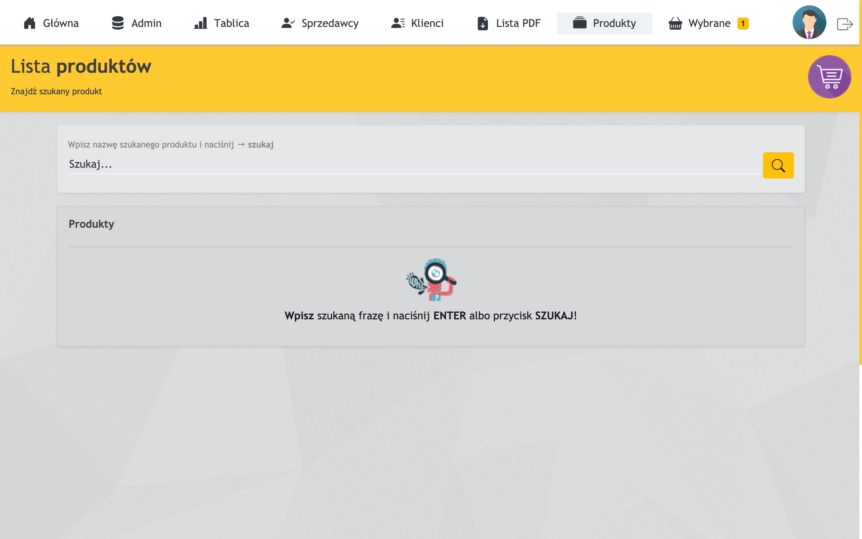
Task: Focus the Szukaj... search input field
Action: point(413,164)
